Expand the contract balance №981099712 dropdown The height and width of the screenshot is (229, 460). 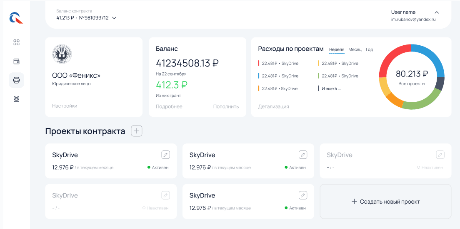[114, 18]
